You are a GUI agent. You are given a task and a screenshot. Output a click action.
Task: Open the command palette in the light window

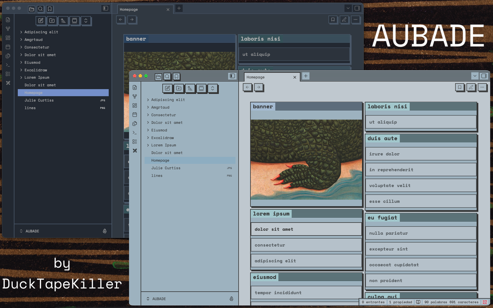click(135, 133)
